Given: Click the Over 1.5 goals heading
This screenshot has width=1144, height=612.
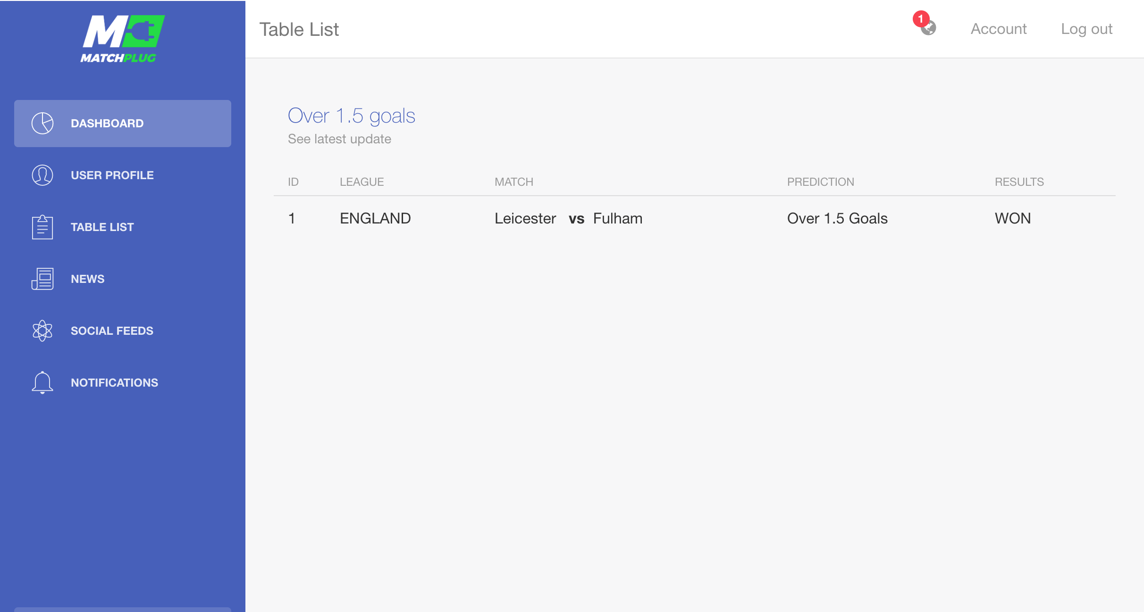Looking at the screenshot, I should click(x=352, y=116).
